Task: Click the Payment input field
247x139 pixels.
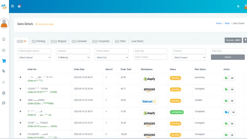Action: (189, 51)
